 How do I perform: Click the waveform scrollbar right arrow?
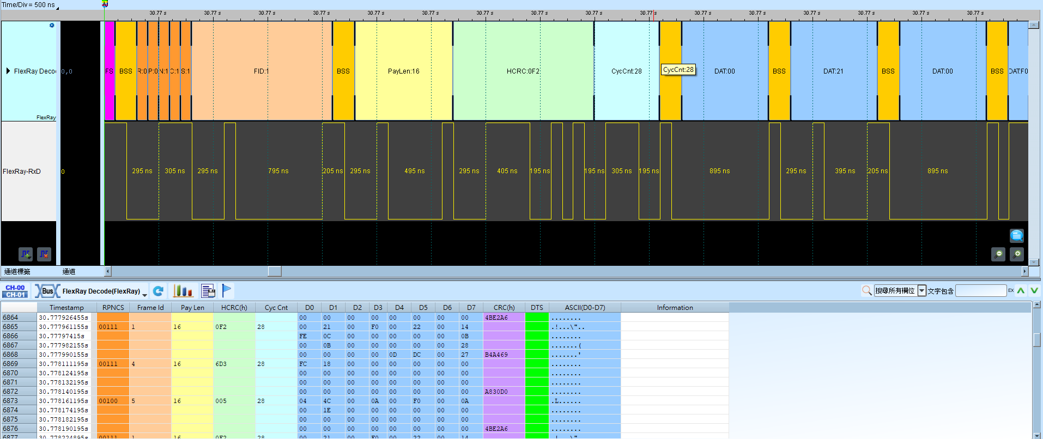[x=1024, y=271]
